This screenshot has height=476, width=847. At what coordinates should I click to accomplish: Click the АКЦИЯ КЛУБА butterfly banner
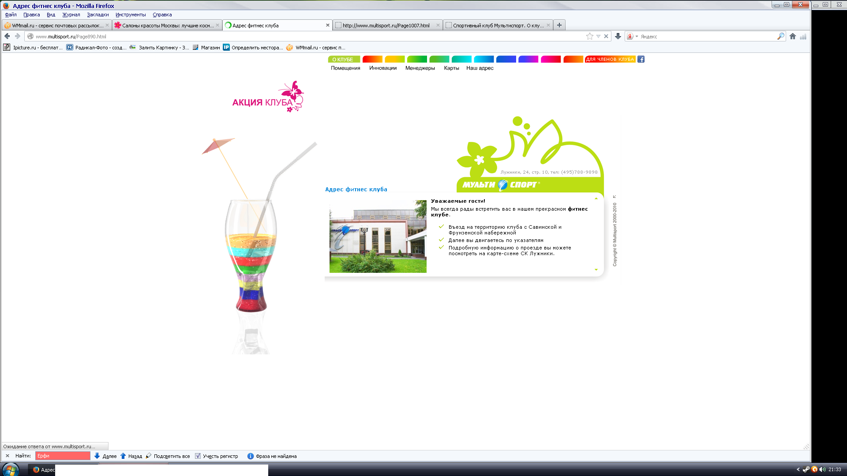(x=268, y=97)
